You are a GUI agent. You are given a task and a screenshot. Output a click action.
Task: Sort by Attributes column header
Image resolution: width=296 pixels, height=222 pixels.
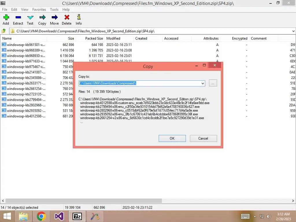coord(206,38)
